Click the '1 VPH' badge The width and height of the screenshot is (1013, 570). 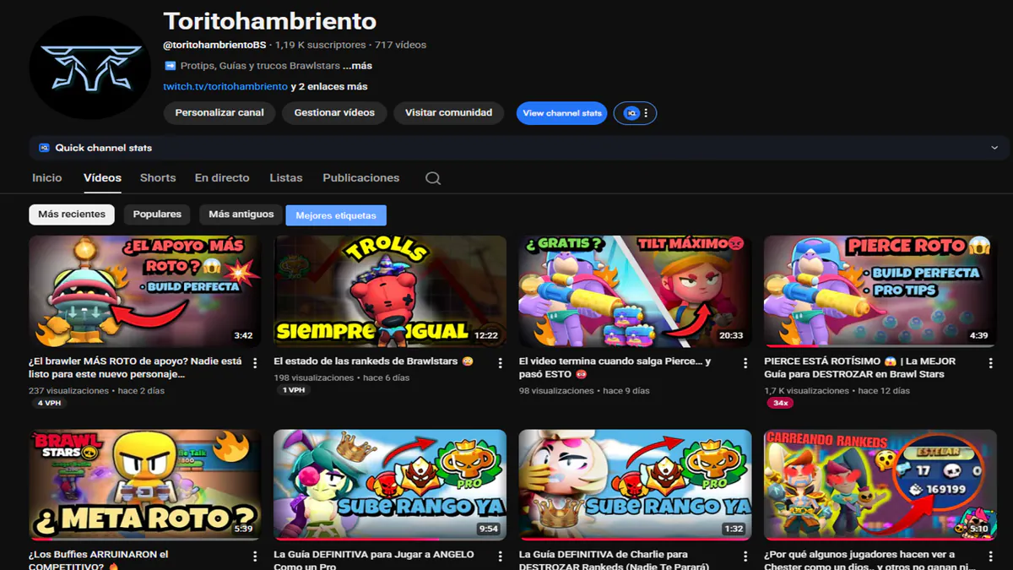tap(295, 390)
